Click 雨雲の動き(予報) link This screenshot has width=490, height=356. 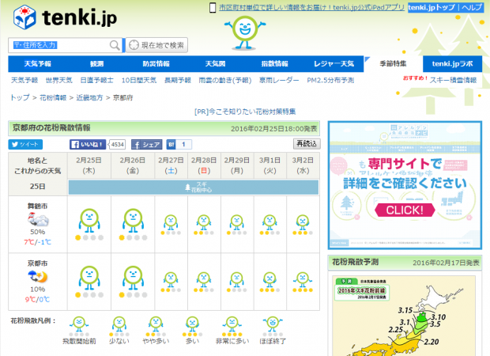click(225, 81)
